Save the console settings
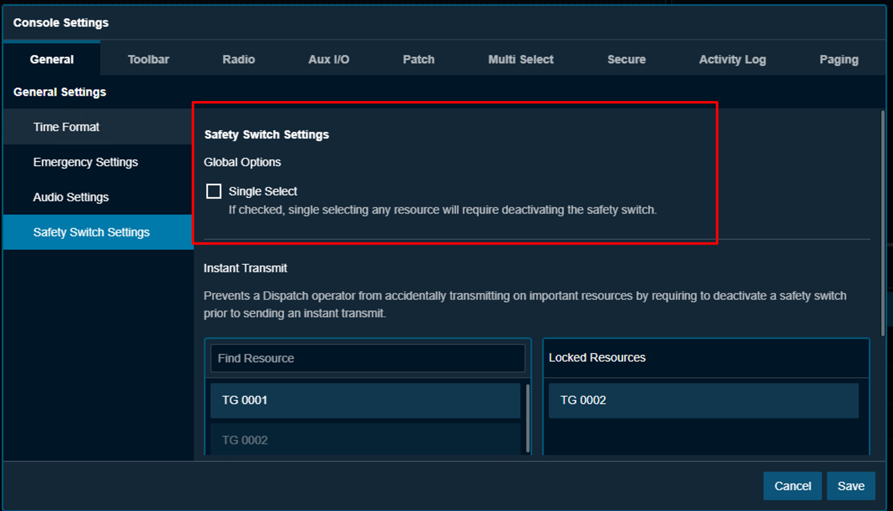This screenshot has height=511, width=893. click(x=850, y=486)
